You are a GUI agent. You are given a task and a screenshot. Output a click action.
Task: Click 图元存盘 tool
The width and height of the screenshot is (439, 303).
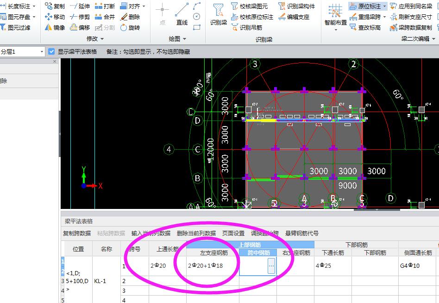15,17
